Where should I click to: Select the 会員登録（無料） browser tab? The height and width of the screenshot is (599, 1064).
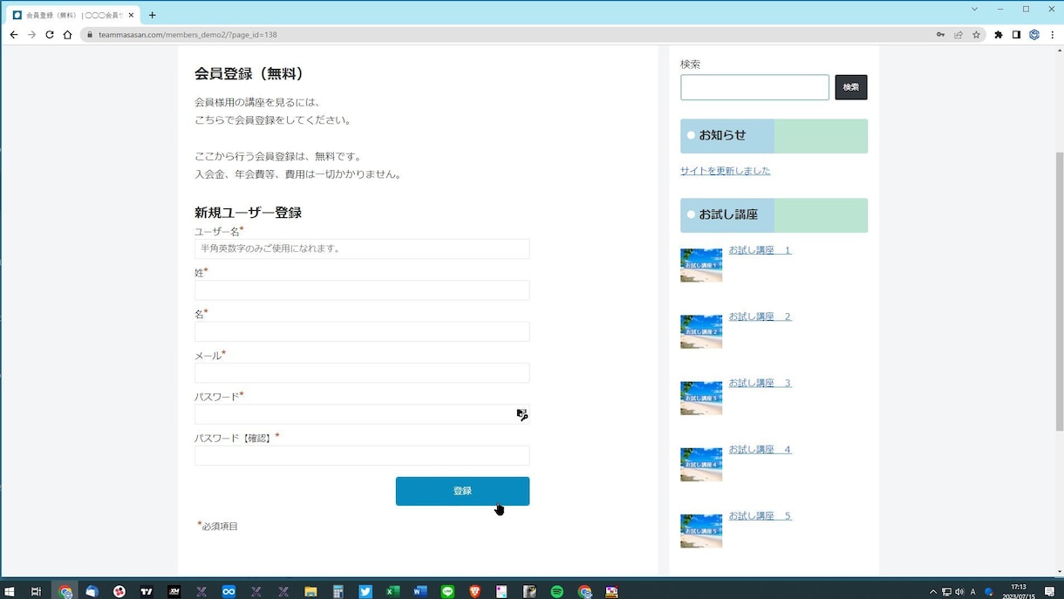pos(73,15)
